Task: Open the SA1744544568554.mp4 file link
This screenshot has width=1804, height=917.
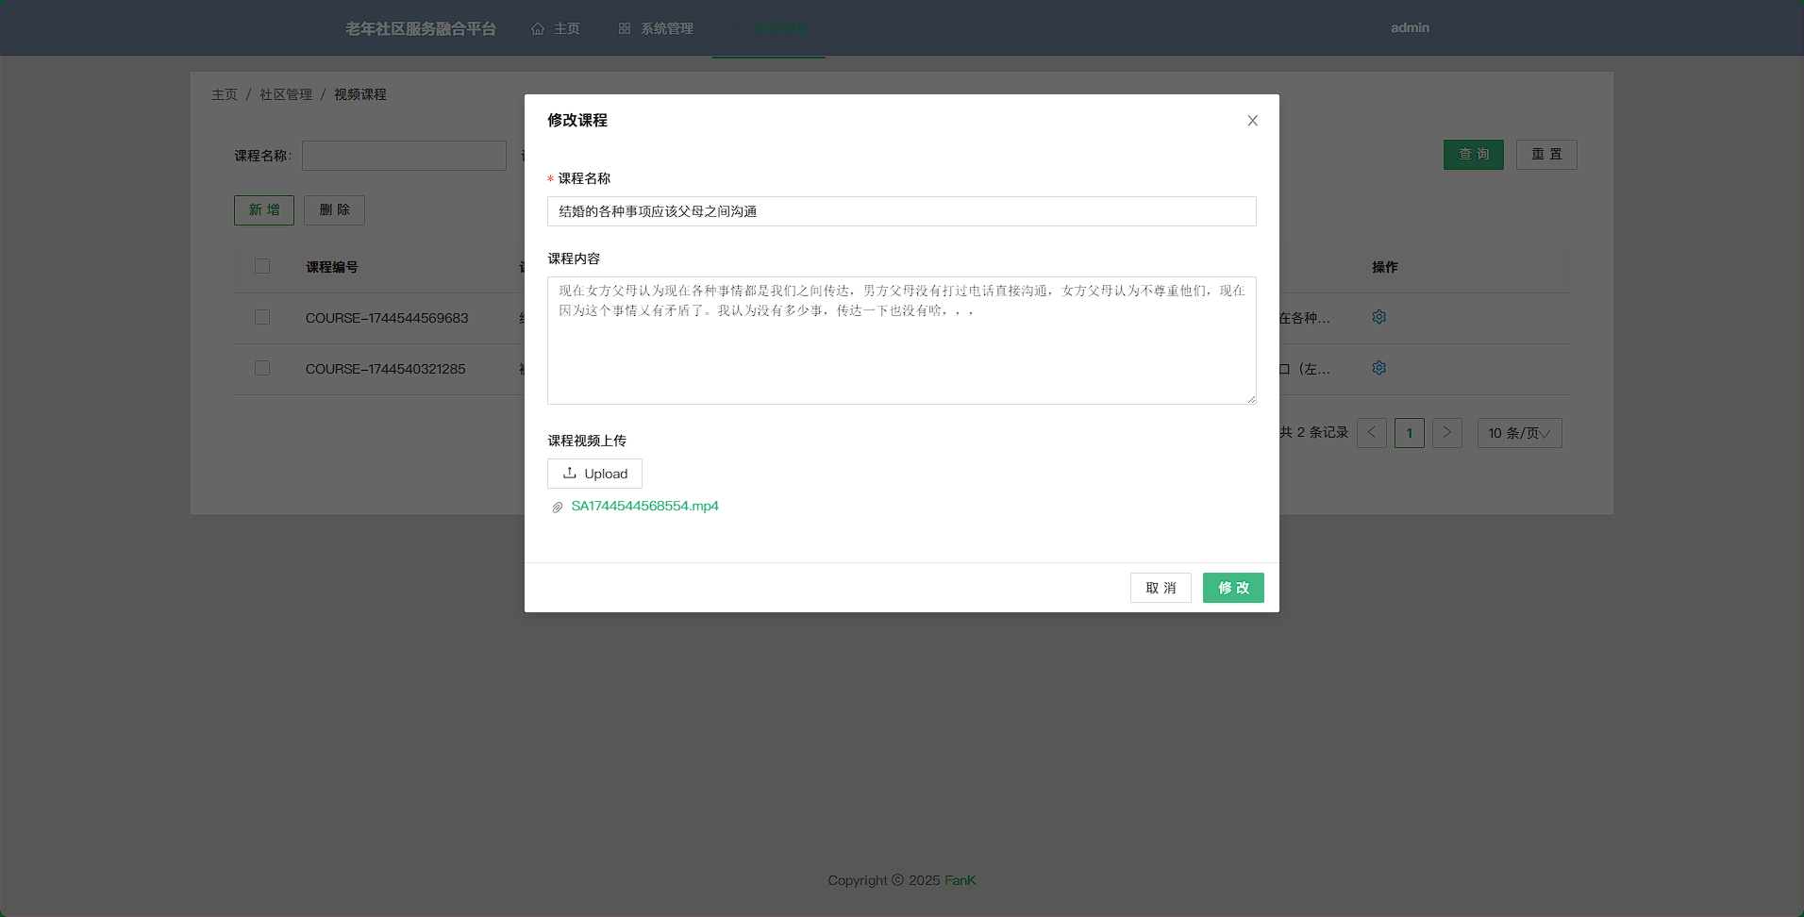Action: coord(644,507)
